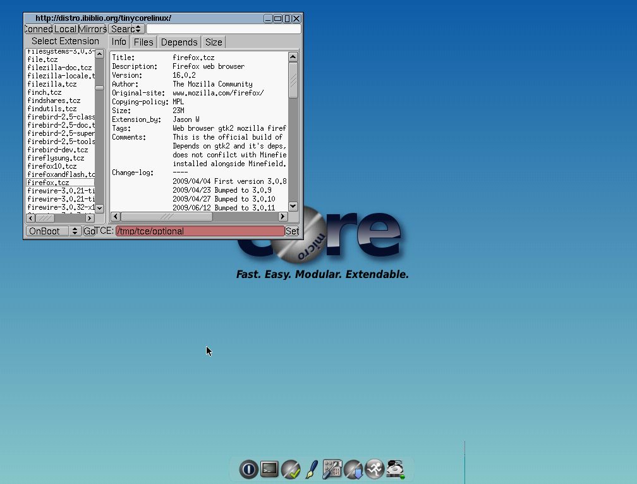Viewport: 637px width, 484px height.
Task: Open the Control Panel icon in the dock
Action: click(332, 469)
